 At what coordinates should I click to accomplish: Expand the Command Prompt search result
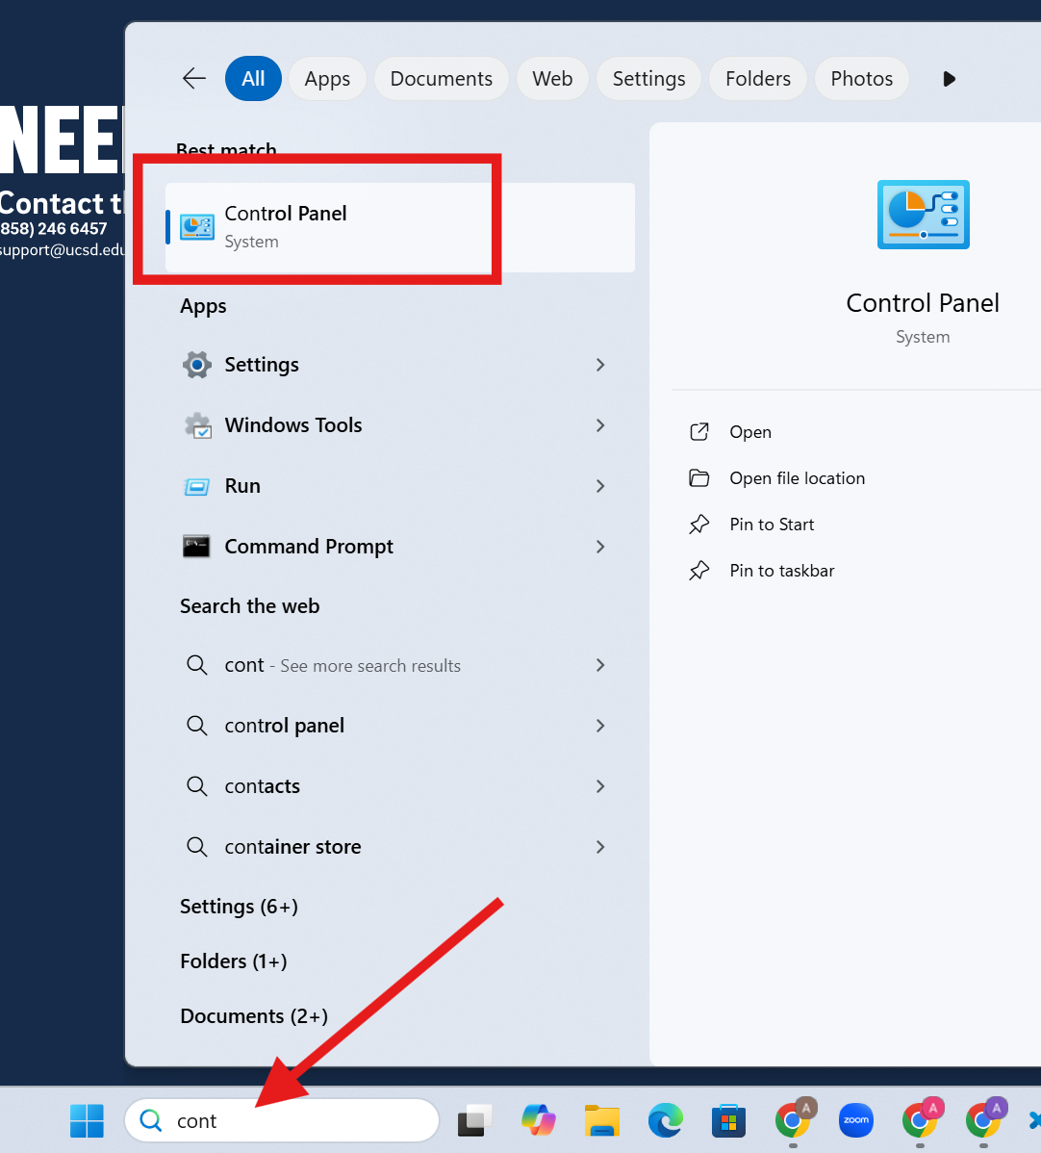pyautogui.click(x=599, y=547)
